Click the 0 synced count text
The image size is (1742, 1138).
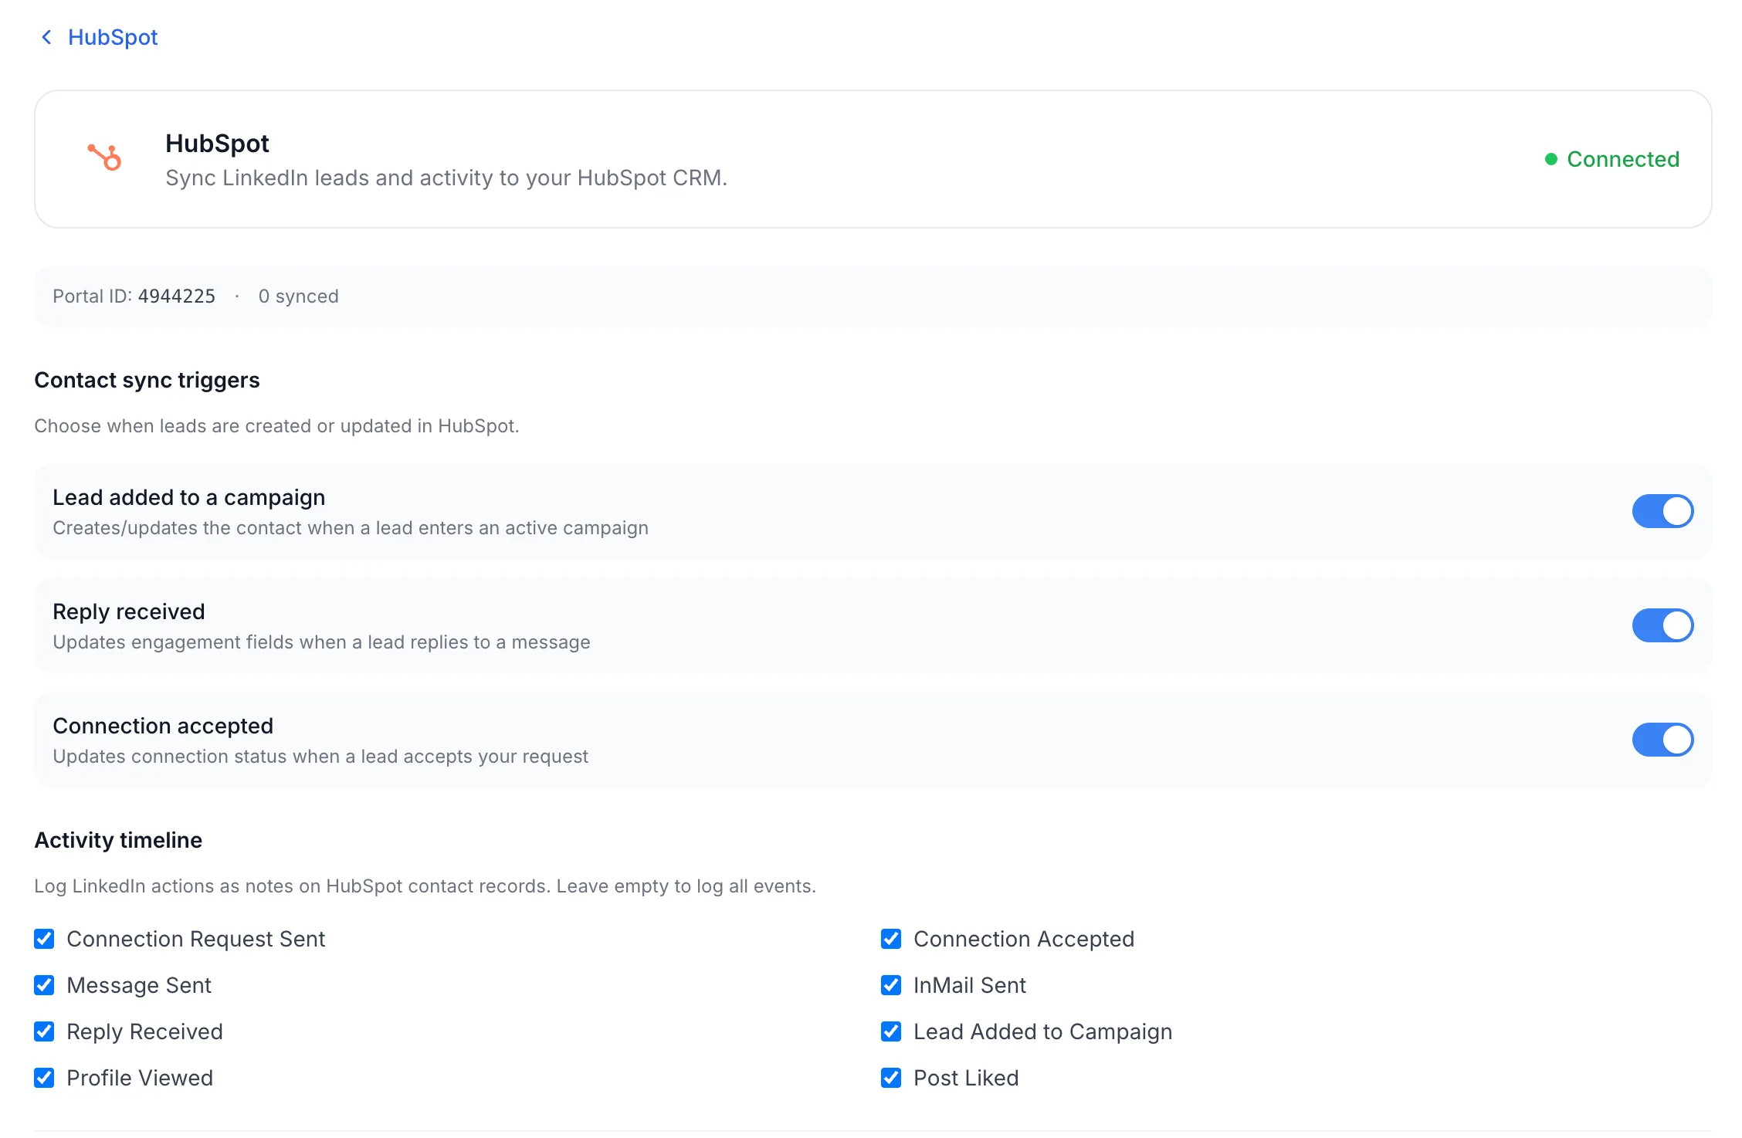click(298, 296)
